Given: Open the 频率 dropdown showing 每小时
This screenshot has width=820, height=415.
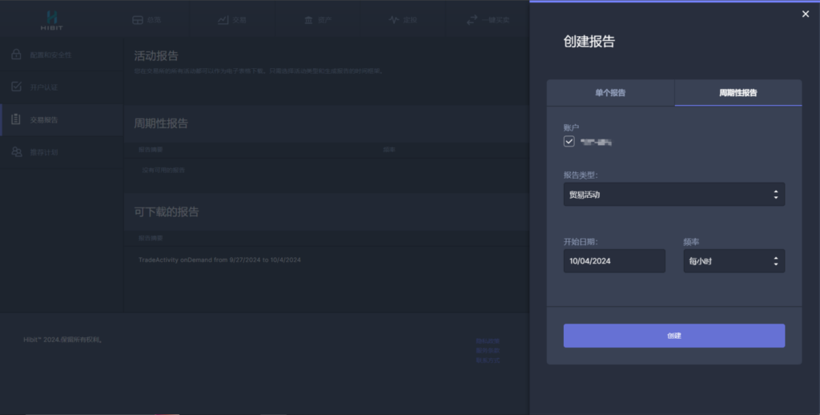Looking at the screenshot, I should (734, 261).
